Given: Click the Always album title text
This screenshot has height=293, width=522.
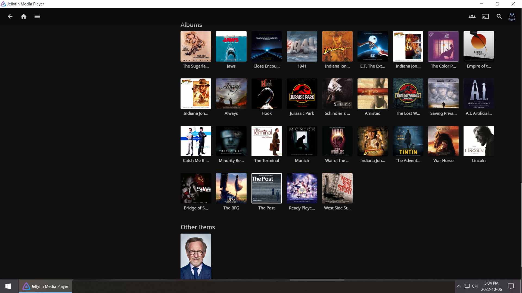Looking at the screenshot, I should pyautogui.click(x=231, y=113).
